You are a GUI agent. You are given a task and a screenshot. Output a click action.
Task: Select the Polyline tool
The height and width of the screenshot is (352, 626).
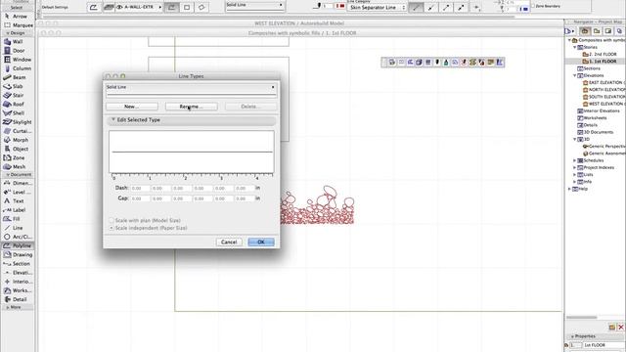(18, 245)
